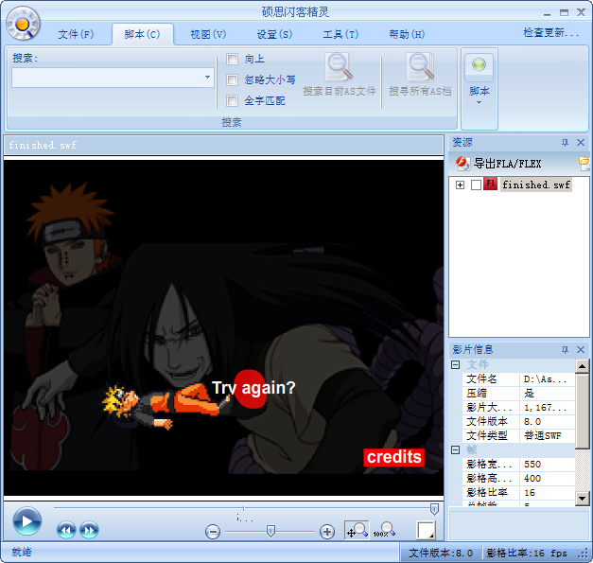Close the 资源 panel
The width and height of the screenshot is (593, 563).
581,143
